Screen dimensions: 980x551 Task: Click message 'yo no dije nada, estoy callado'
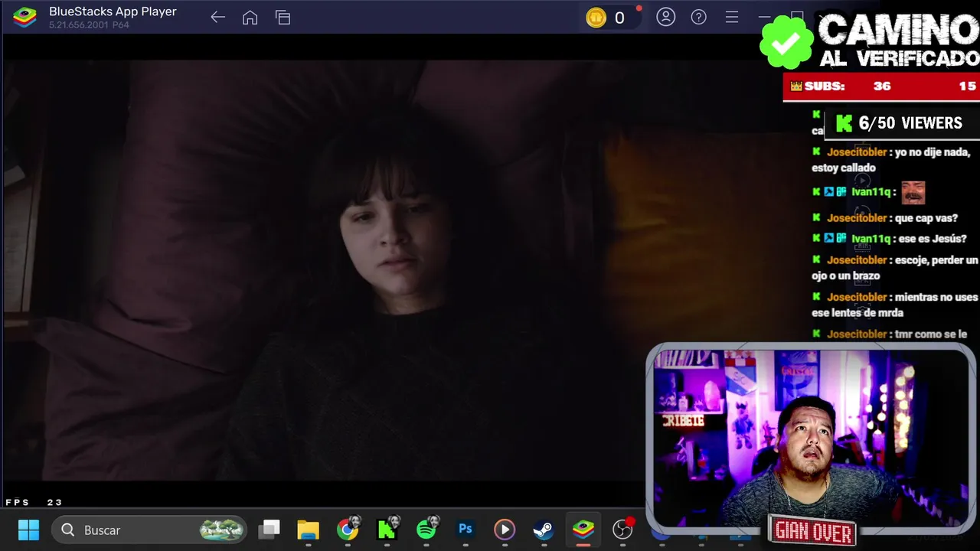(x=894, y=160)
